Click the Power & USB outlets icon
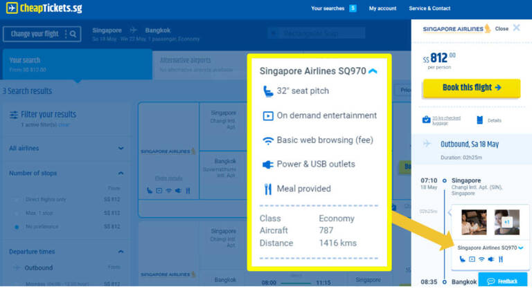 pos(268,165)
